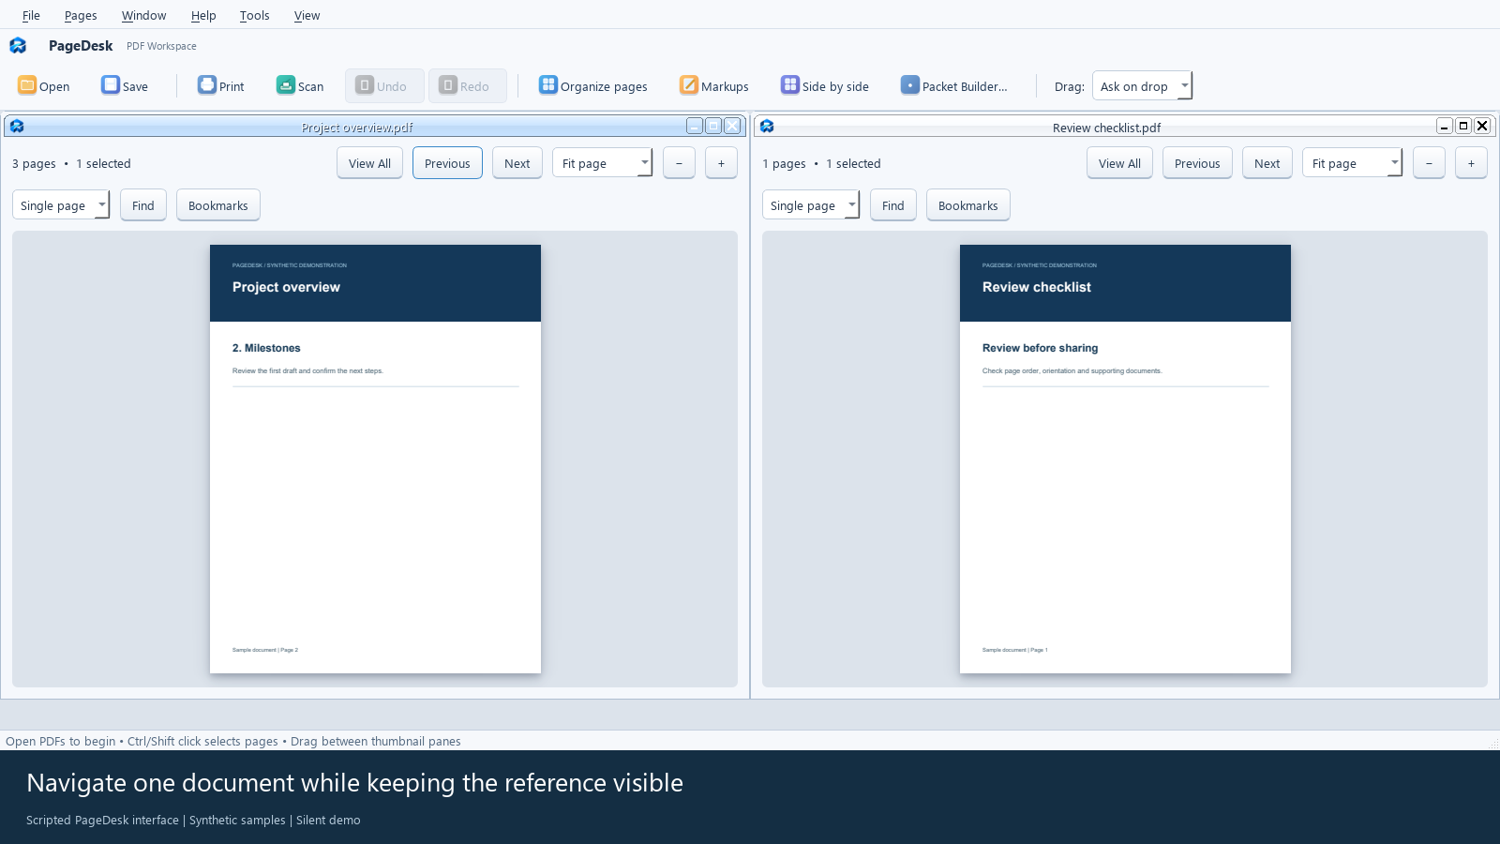Zoom in on Project overview pane
Viewport: 1500px width, 844px height.
click(x=721, y=163)
